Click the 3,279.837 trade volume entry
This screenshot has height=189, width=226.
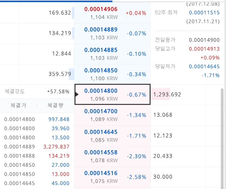[x=56, y=147]
